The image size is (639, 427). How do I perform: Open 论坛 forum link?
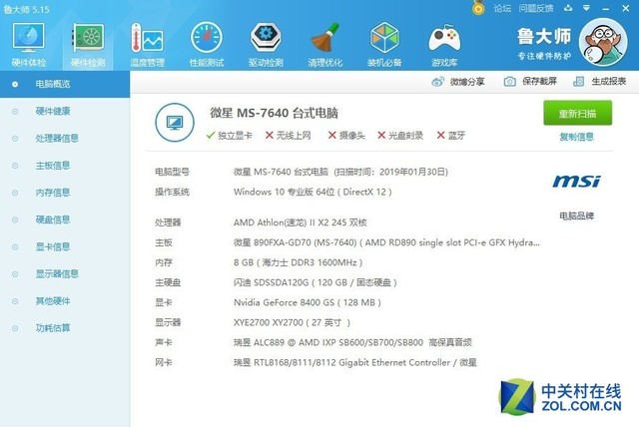pos(502,8)
